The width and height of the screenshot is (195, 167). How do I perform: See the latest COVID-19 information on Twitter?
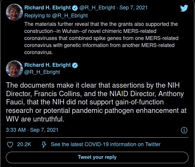[105, 144]
